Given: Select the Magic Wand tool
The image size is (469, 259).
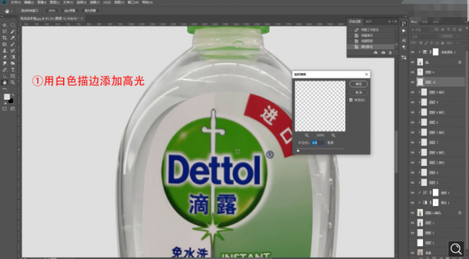Looking at the screenshot, I should click(x=13, y=32).
